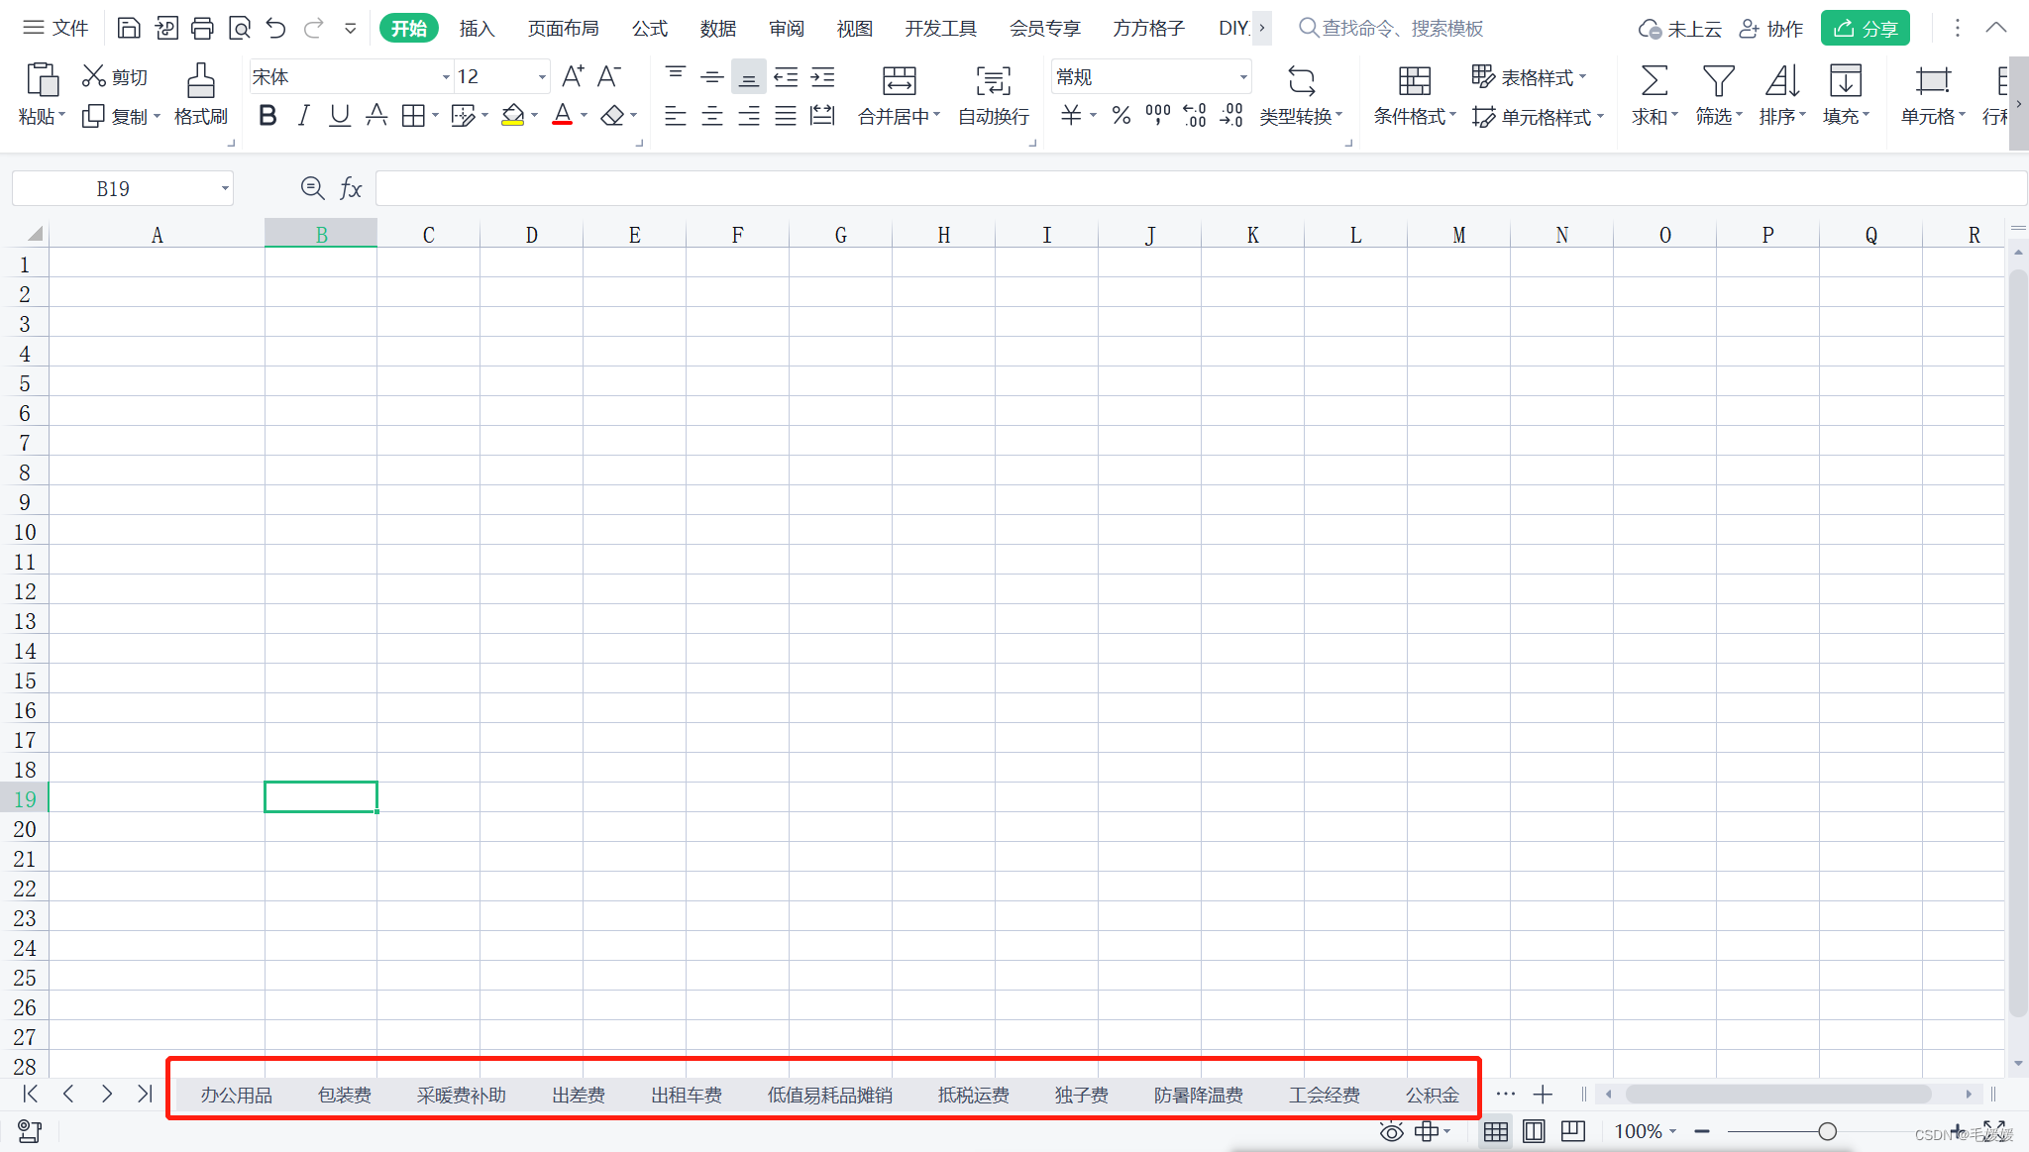2029x1152 pixels.
Task: Click the percent style icon
Action: click(1121, 116)
